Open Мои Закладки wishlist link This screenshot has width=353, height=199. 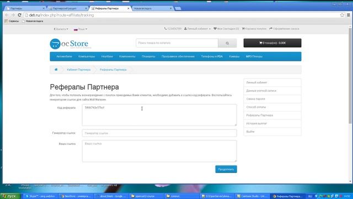(x=226, y=29)
